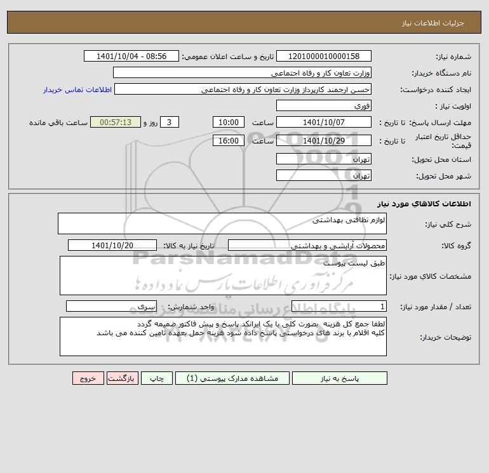Click label 'مشخصات کالای مورد نیاز:'
This screenshot has height=473, width=489.
tap(431, 276)
